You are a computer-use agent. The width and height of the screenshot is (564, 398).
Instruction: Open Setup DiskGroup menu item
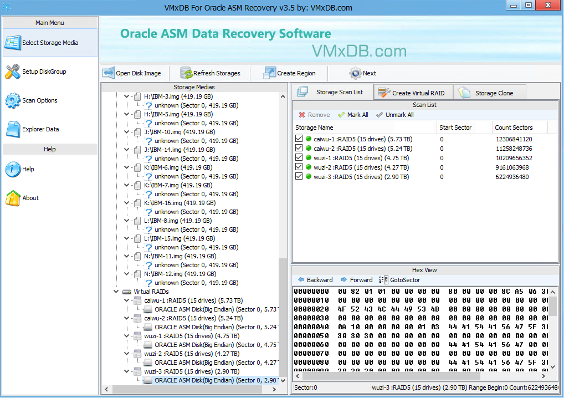click(50, 72)
